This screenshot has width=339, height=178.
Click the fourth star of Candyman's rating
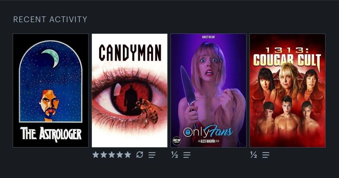120,155
